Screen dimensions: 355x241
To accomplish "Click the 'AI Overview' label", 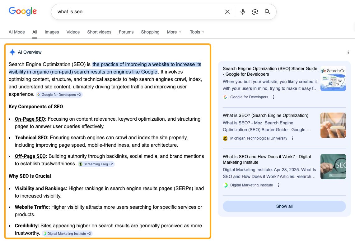I will (x=30, y=52).
